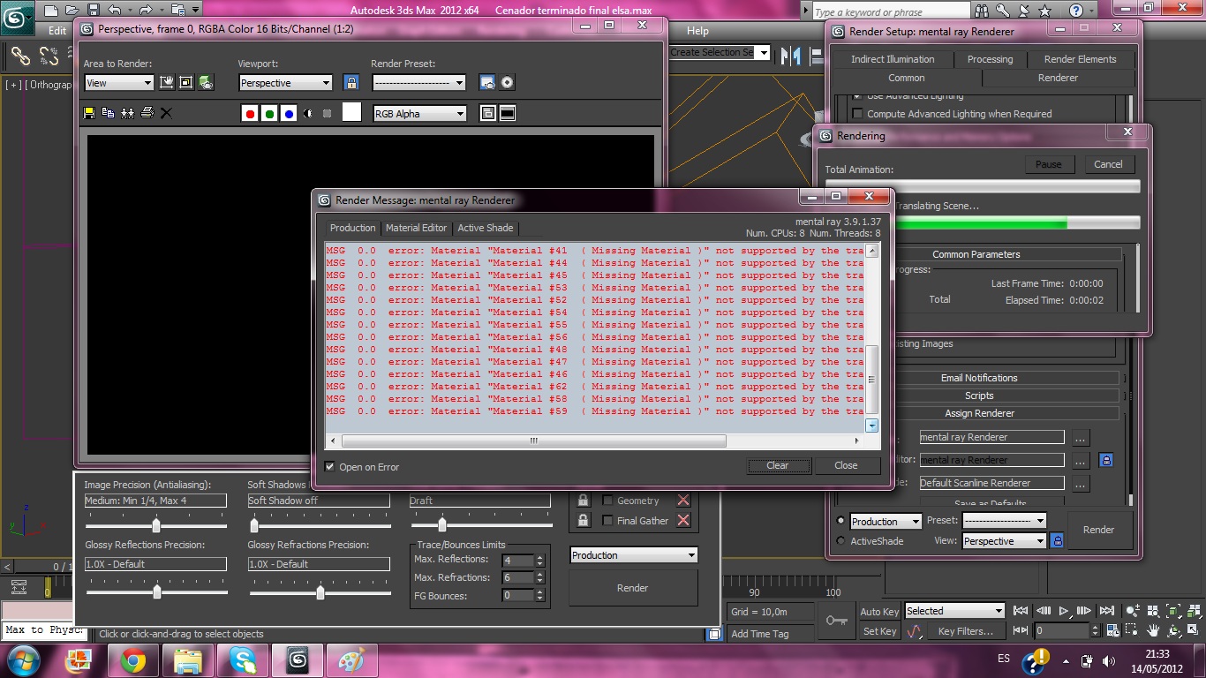This screenshot has height=678, width=1206.
Task: Open Renderer tab in Render Setup
Action: tap(1058, 78)
